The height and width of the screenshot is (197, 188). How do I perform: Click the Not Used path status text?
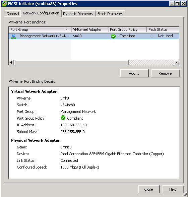[165, 36]
